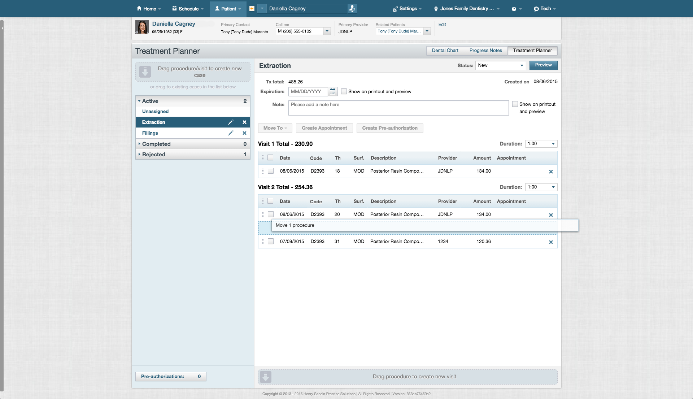693x399 pixels.
Task: Expand the Rejected cases section
Action: coord(154,155)
